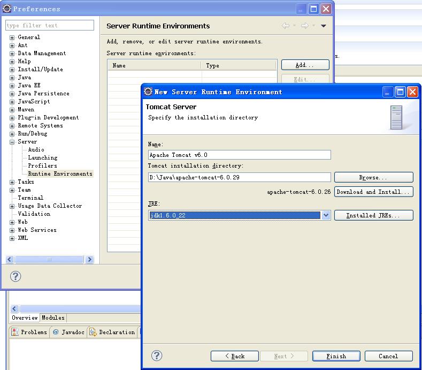Viewport: 422px width, 370px height.
Task: Close the New Server Runtime Environment dialog
Action: pos(412,92)
